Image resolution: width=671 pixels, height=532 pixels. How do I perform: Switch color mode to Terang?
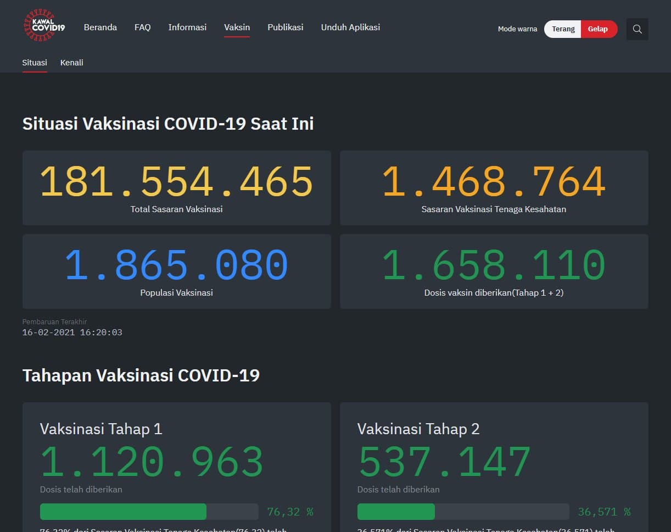pos(563,29)
